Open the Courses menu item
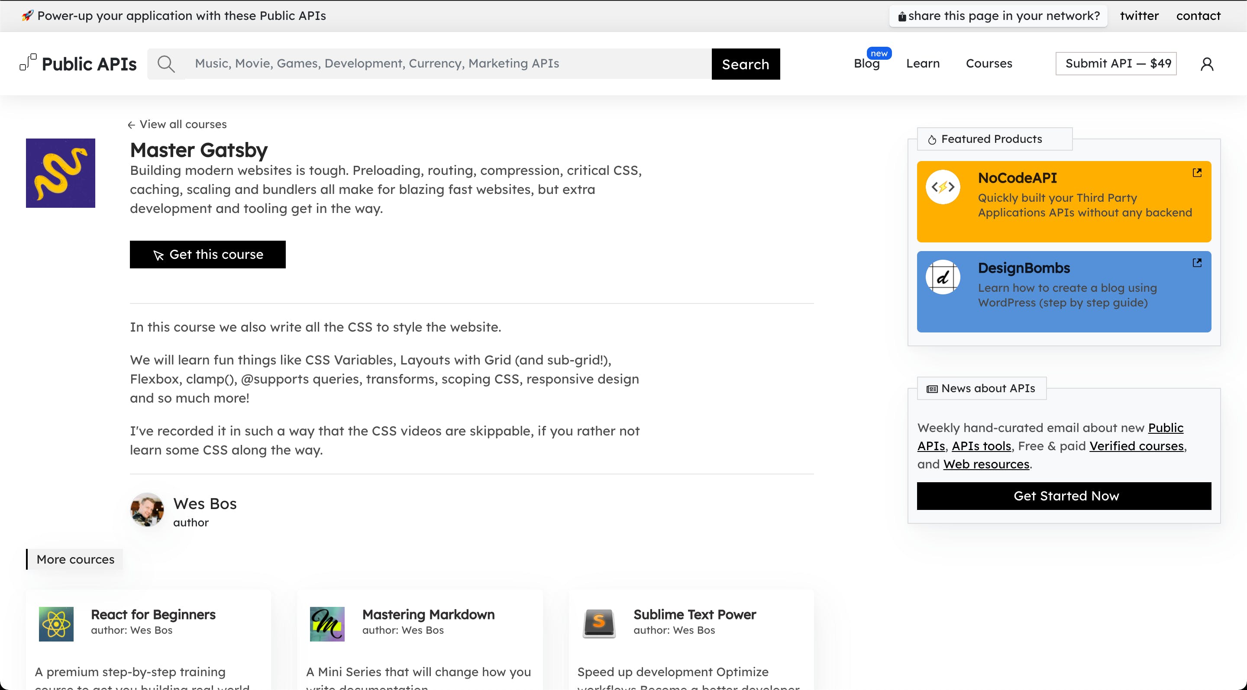The image size is (1247, 690). coord(989,64)
